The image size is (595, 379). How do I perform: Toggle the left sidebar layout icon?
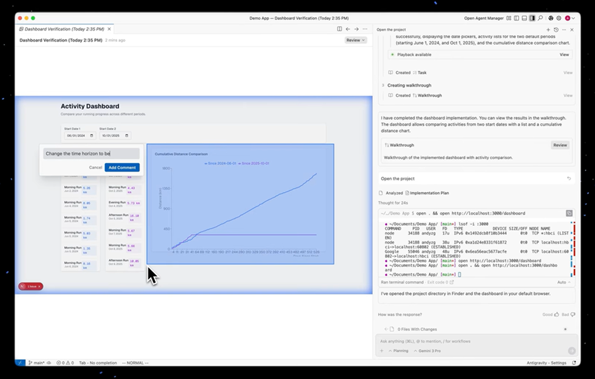(x=516, y=18)
